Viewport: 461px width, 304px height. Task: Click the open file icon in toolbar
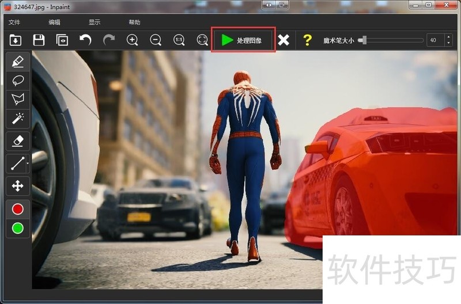click(16, 40)
